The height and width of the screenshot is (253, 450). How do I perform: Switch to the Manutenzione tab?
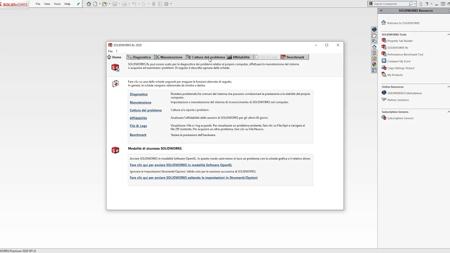click(170, 57)
